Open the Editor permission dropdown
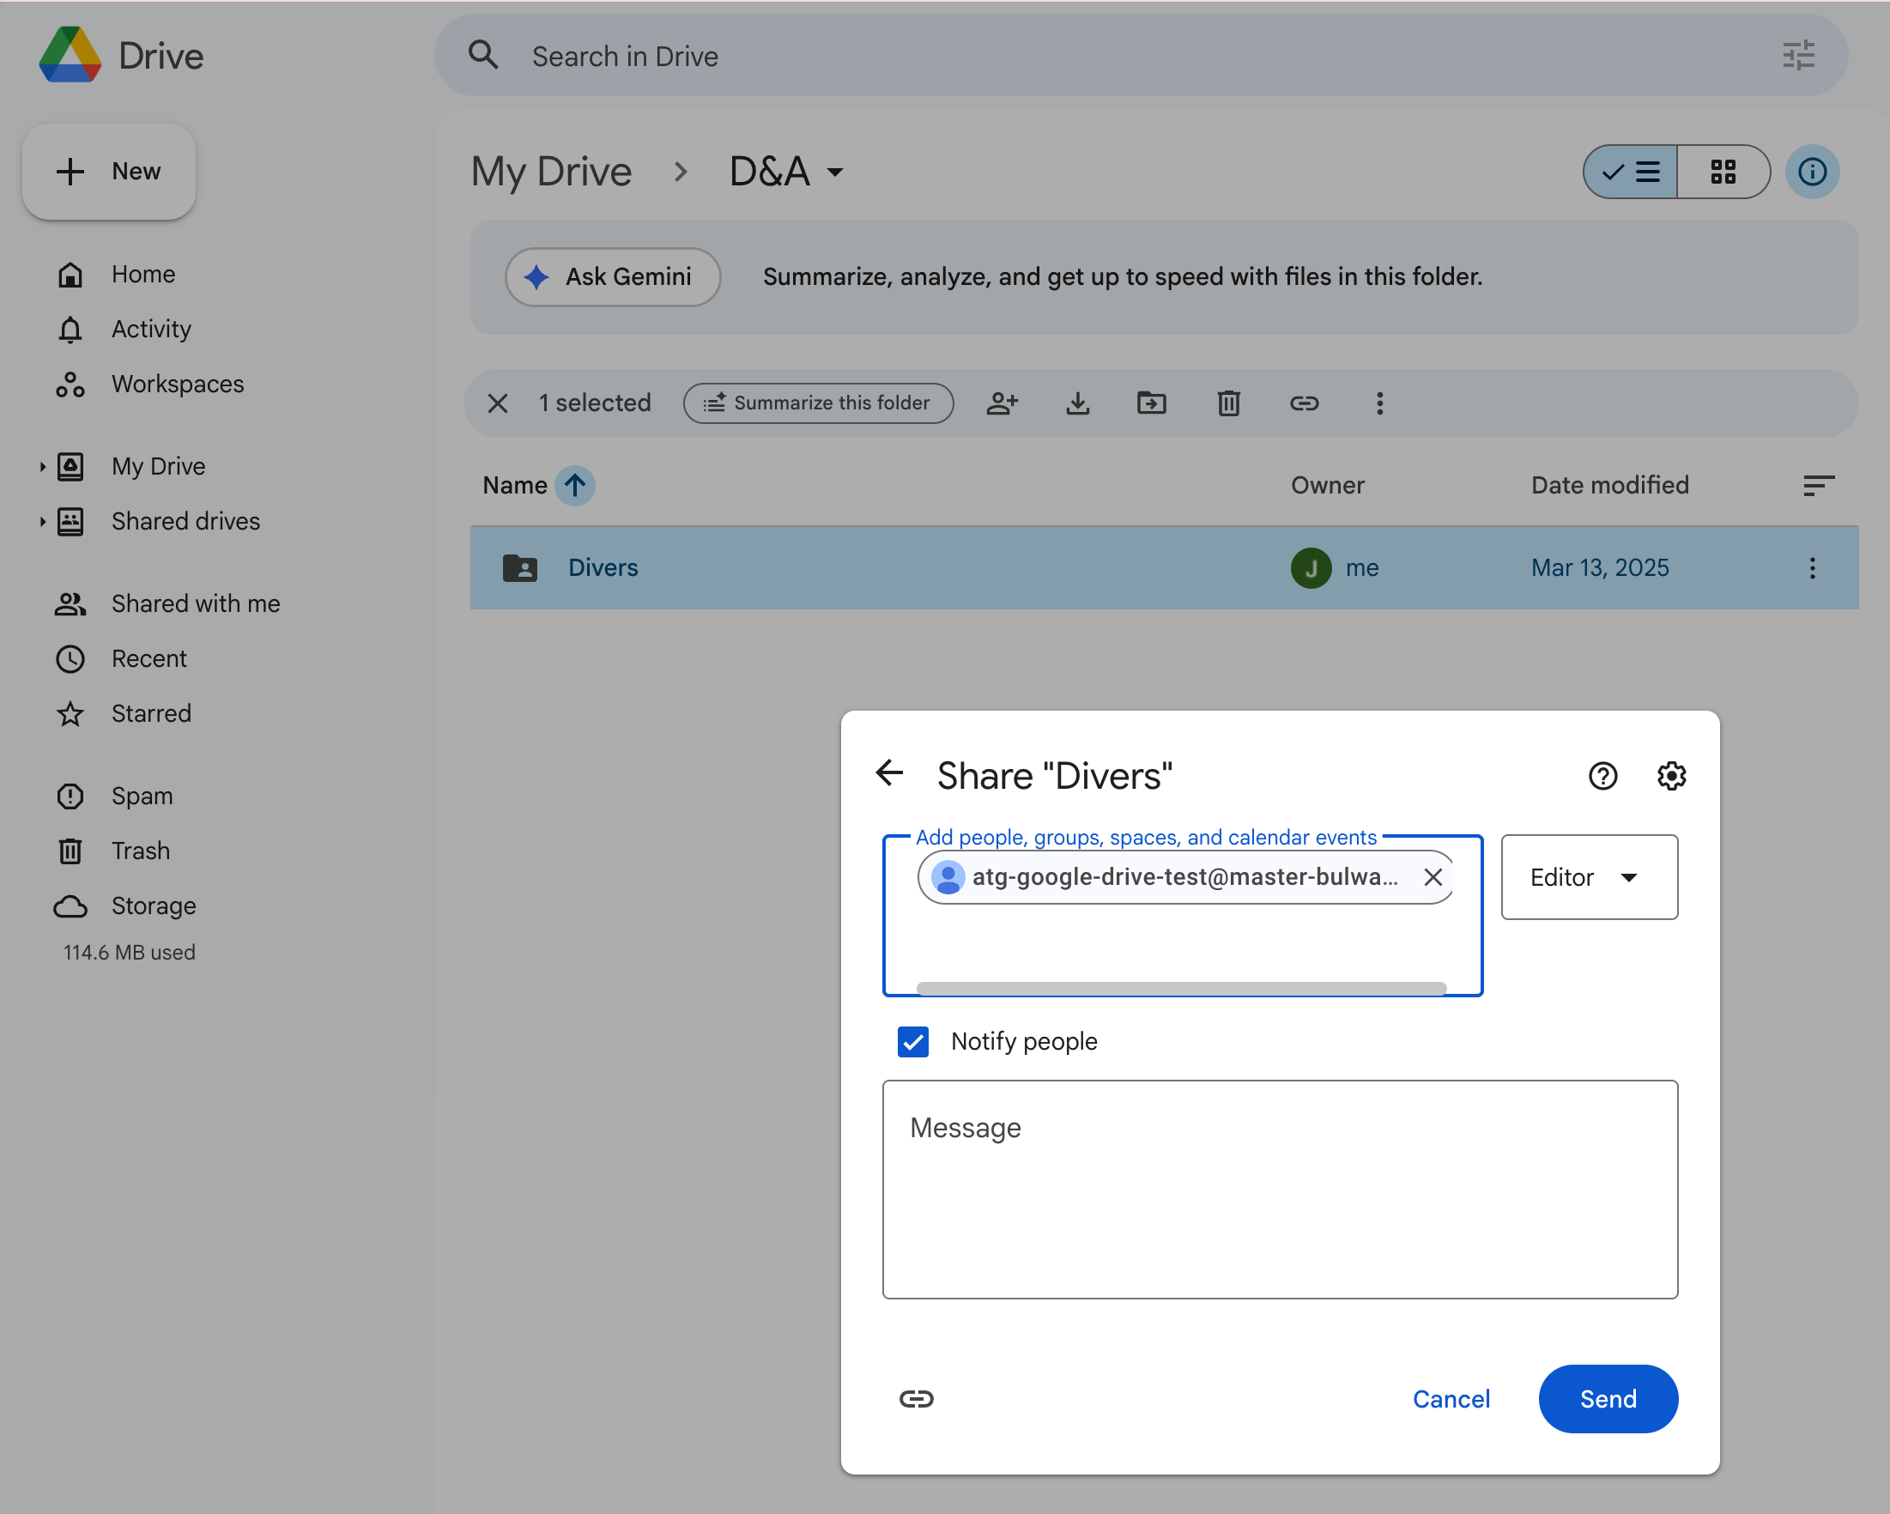The width and height of the screenshot is (1890, 1514). point(1589,876)
